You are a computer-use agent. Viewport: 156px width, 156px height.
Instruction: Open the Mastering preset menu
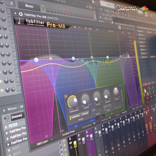111,31
